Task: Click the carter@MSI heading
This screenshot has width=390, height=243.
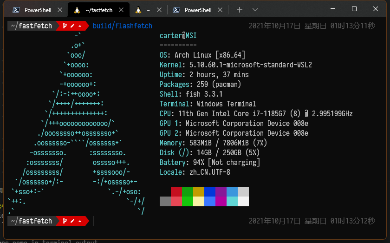Action: click(178, 36)
